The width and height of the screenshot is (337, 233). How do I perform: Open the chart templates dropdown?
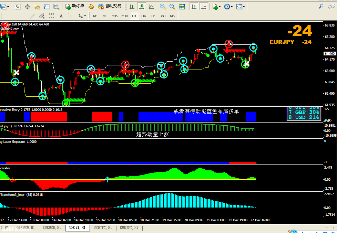241,7
